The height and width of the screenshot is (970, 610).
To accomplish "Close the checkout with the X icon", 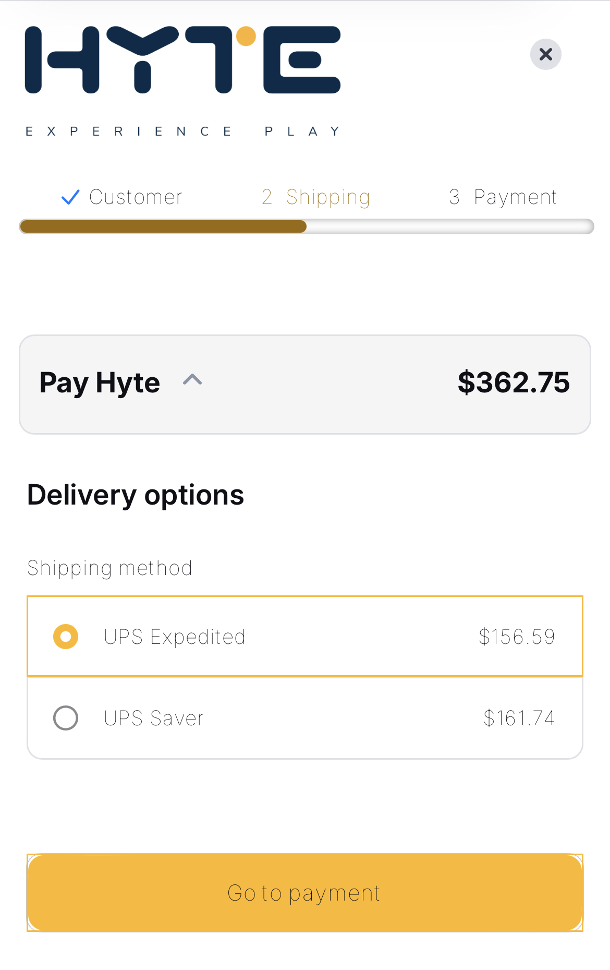I will coord(545,54).
